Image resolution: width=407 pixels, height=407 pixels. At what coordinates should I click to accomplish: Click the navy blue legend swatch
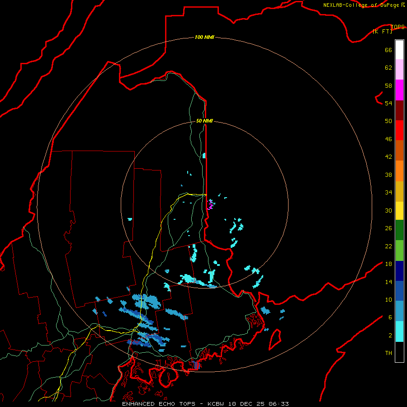pos(399,271)
